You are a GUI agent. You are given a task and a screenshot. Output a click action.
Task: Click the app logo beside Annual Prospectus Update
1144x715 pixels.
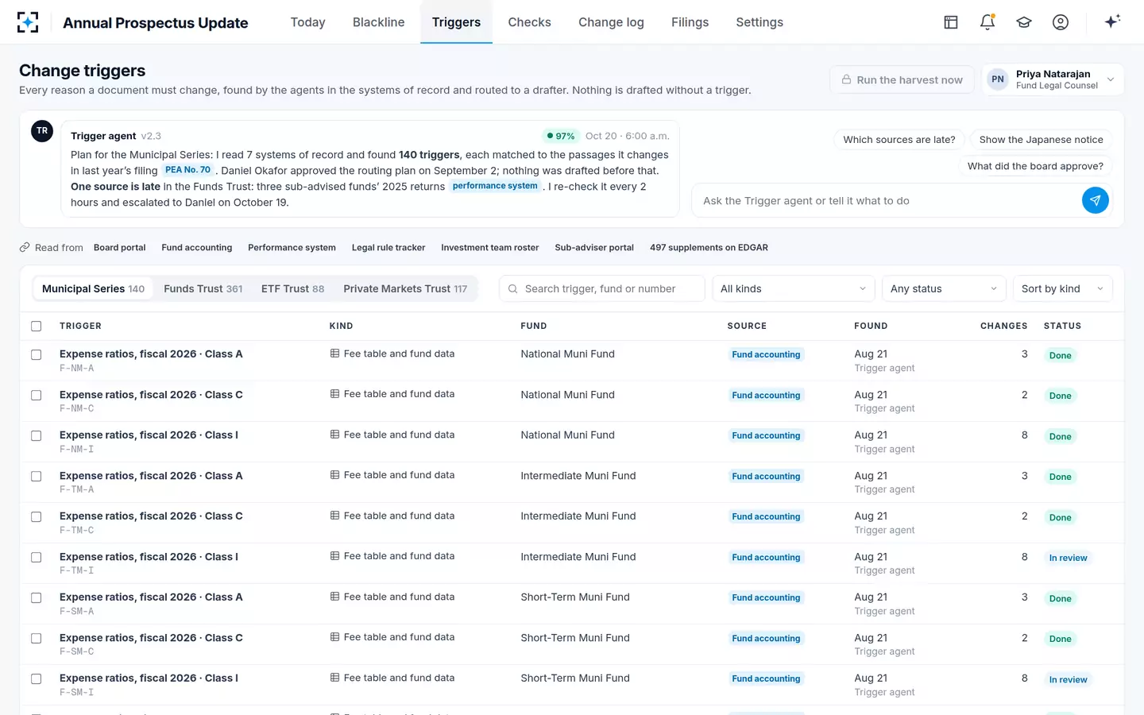[28, 22]
